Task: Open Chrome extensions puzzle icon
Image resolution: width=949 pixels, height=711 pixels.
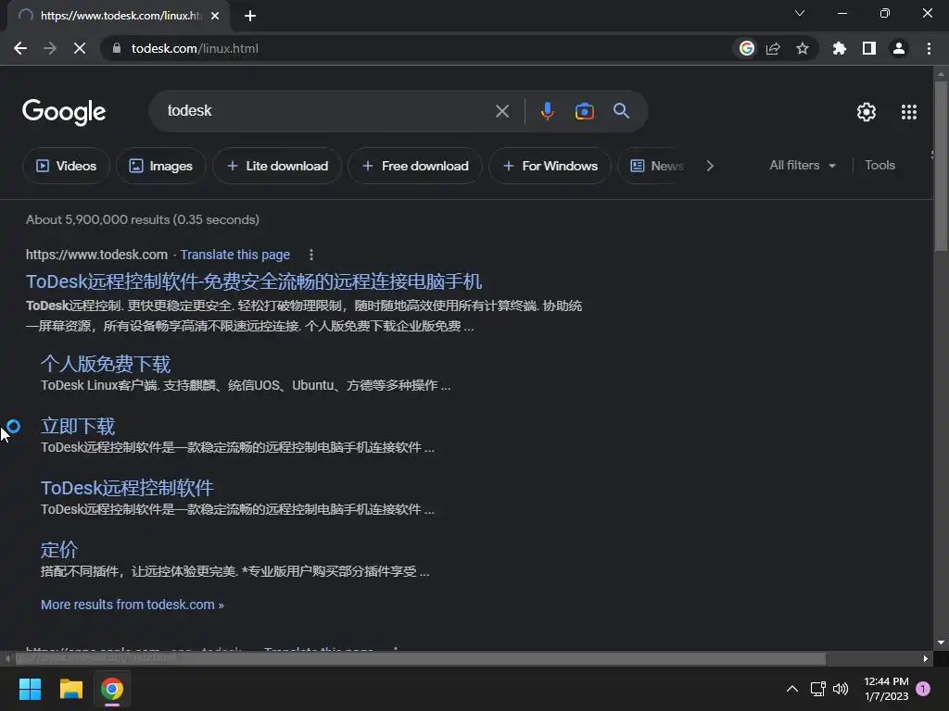Action: 839,48
